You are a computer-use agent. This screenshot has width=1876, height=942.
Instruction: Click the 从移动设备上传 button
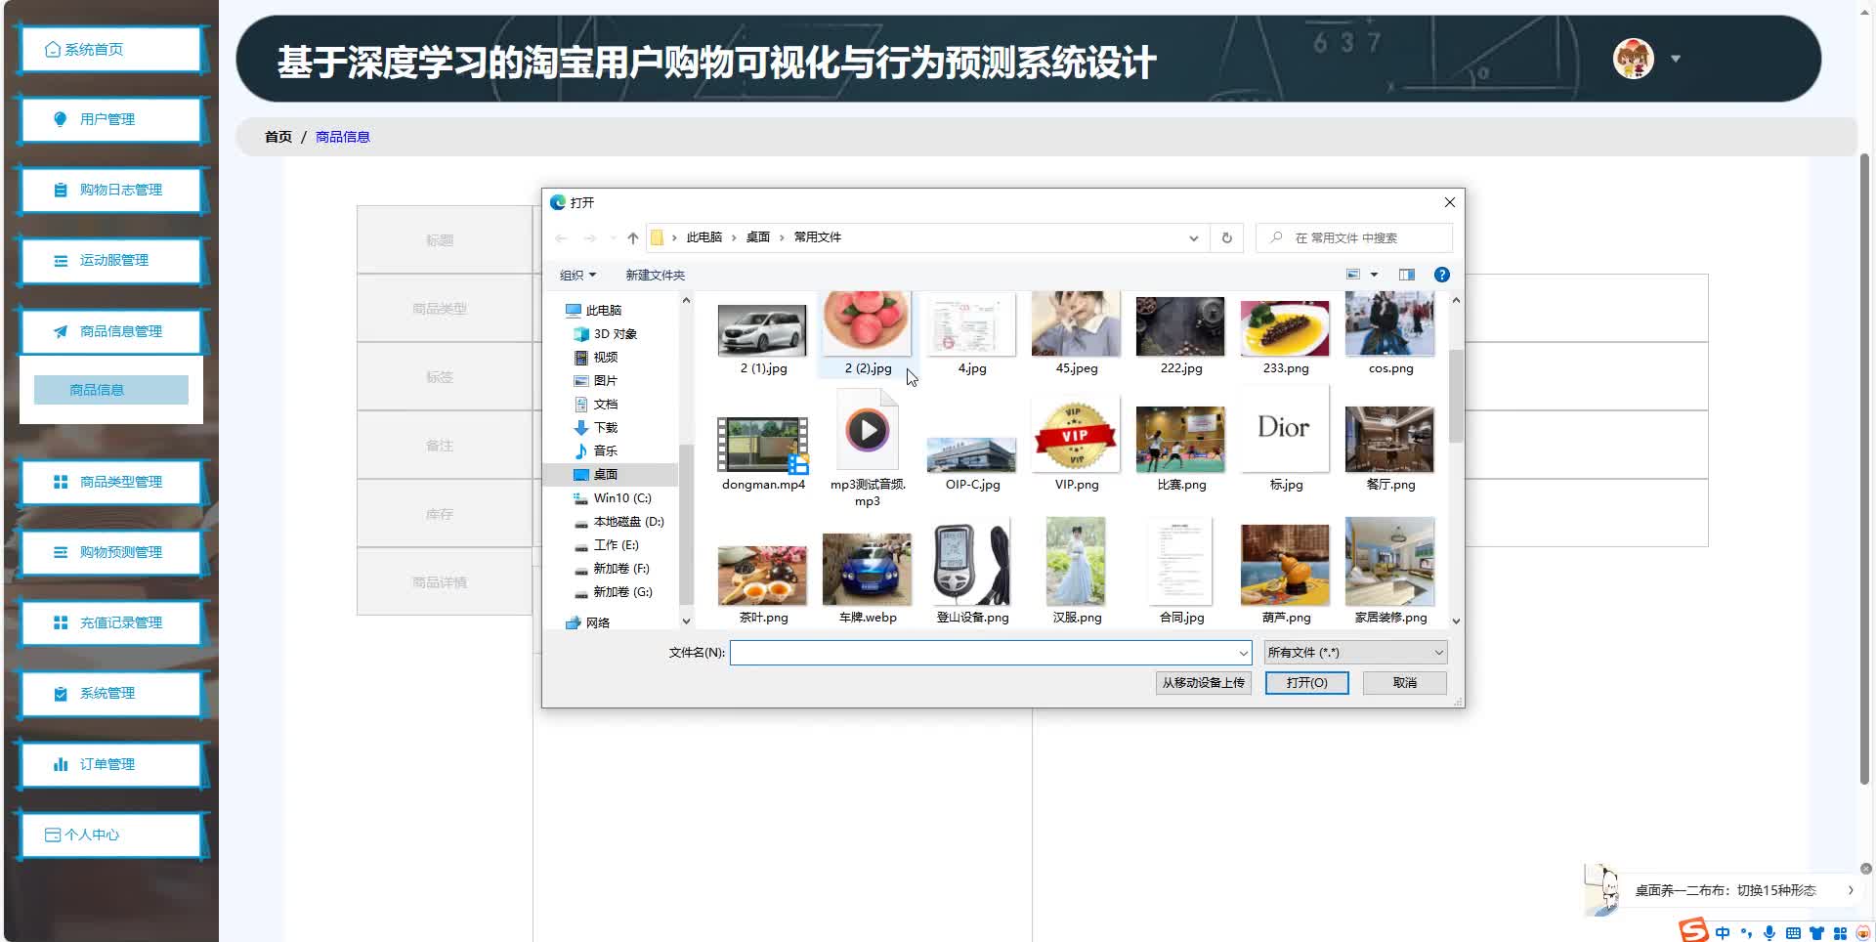(x=1203, y=682)
